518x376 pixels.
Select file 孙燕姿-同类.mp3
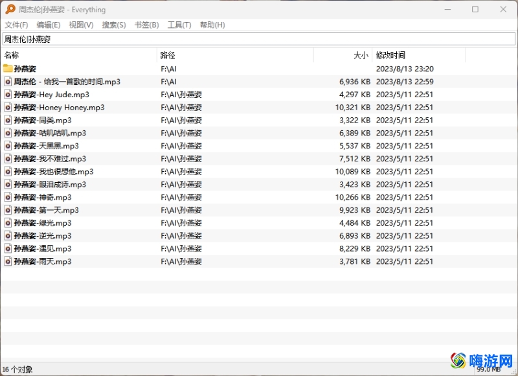click(43, 121)
